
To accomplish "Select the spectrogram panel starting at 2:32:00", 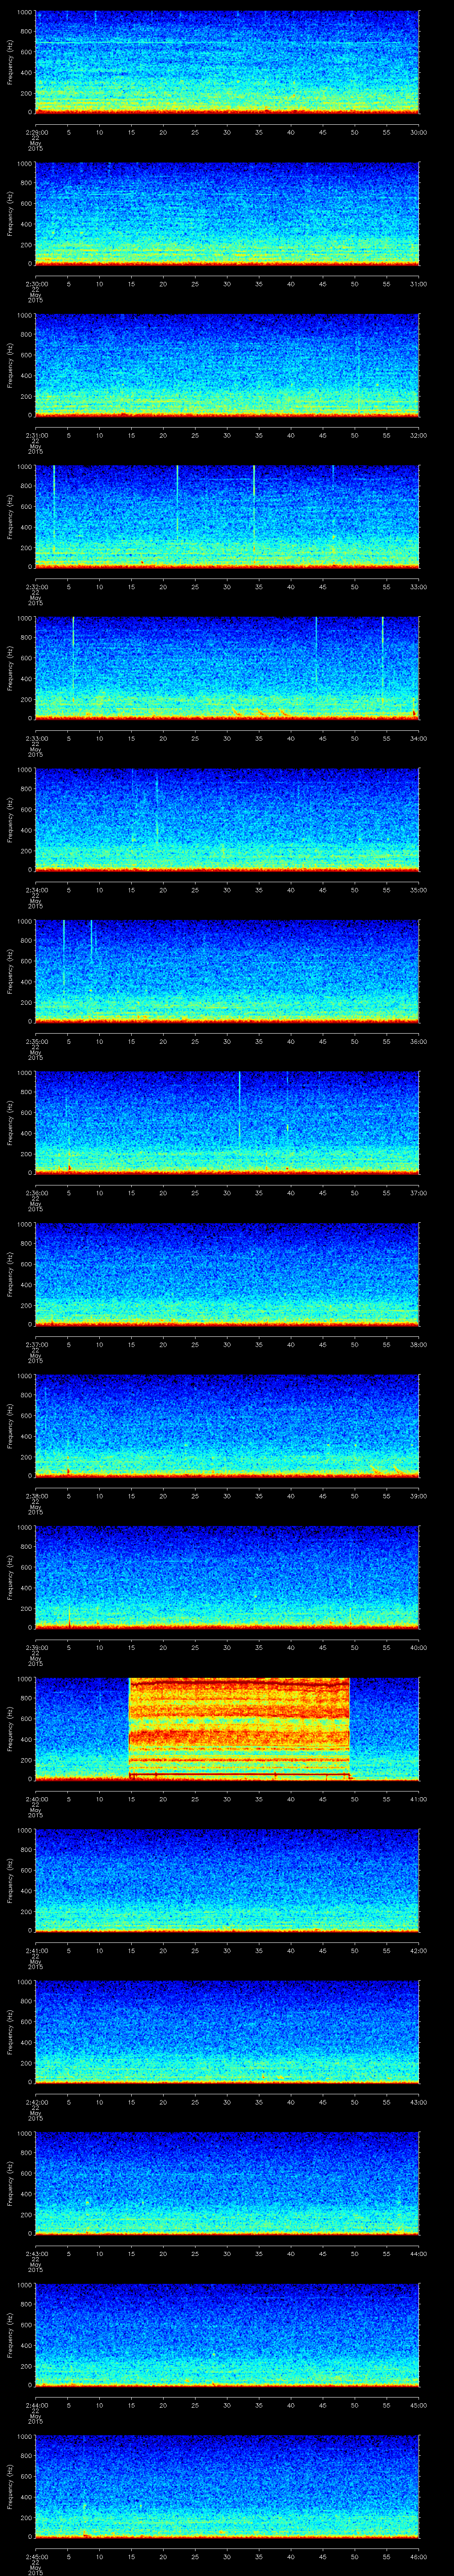I will coord(227,516).
